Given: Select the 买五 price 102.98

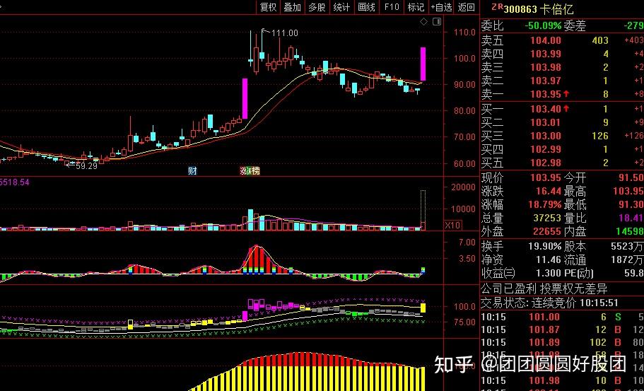Looking at the screenshot, I should pyautogui.click(x=546, y=163).
